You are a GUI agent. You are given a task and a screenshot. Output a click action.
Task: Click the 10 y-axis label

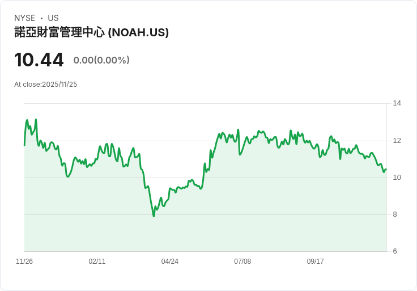[x=397, y=178]
